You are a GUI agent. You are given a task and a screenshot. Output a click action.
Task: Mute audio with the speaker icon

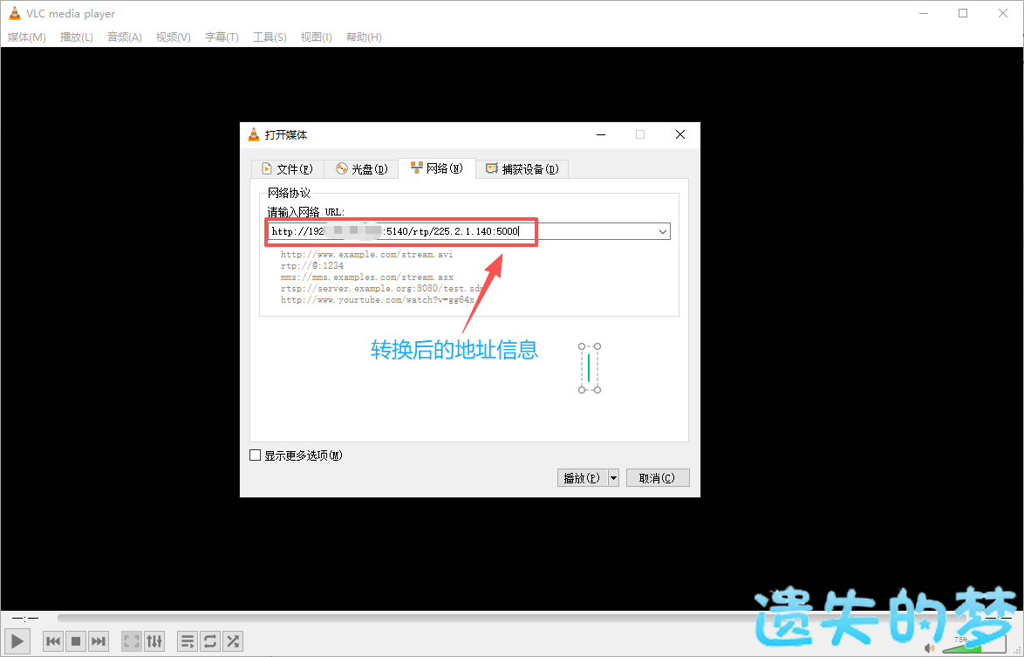tap(929, 648)
